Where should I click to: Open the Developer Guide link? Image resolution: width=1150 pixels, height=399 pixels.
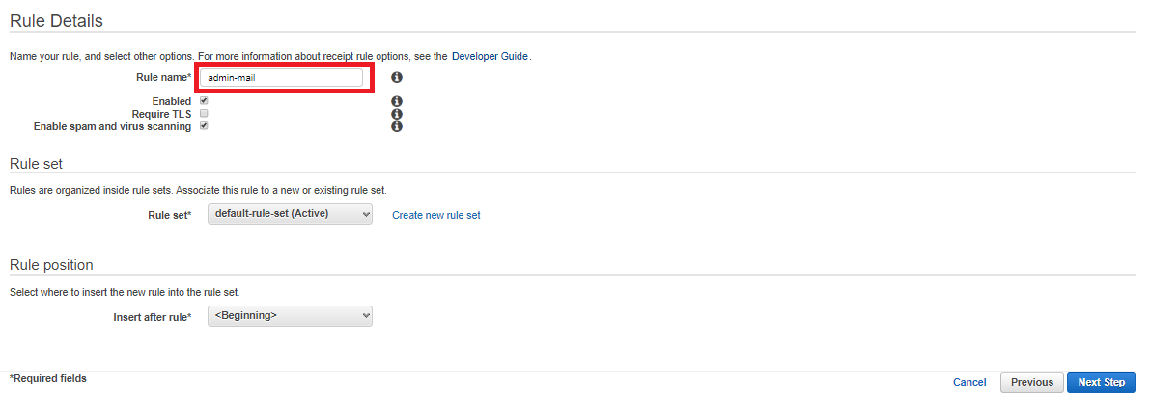490,56
